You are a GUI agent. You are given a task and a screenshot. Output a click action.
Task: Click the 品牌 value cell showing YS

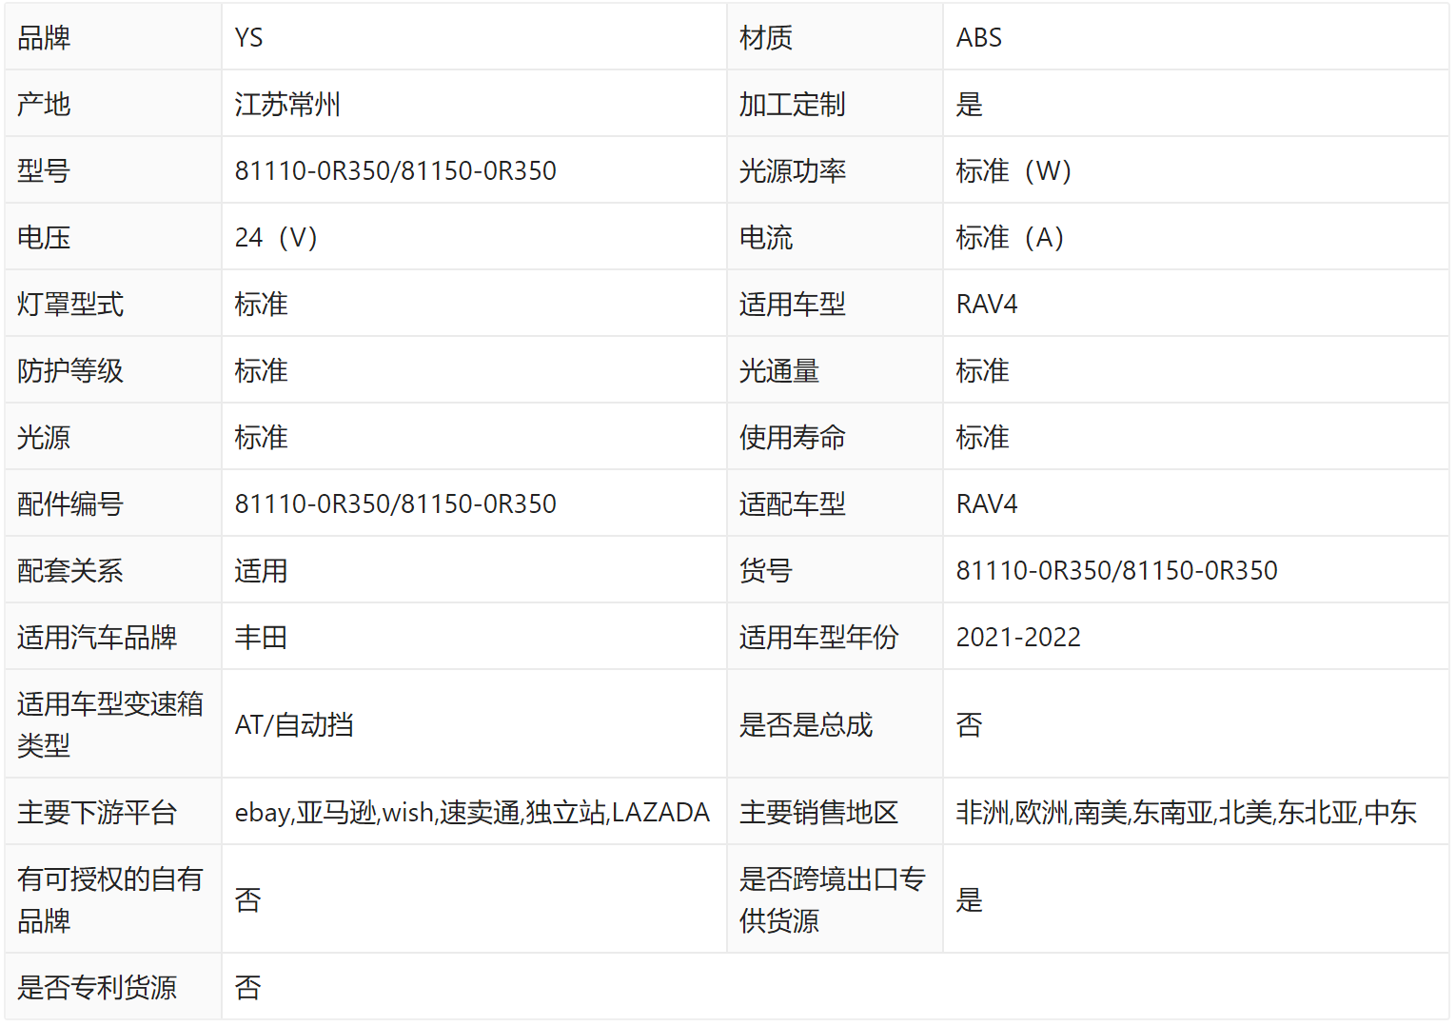(x=249, y=38)
